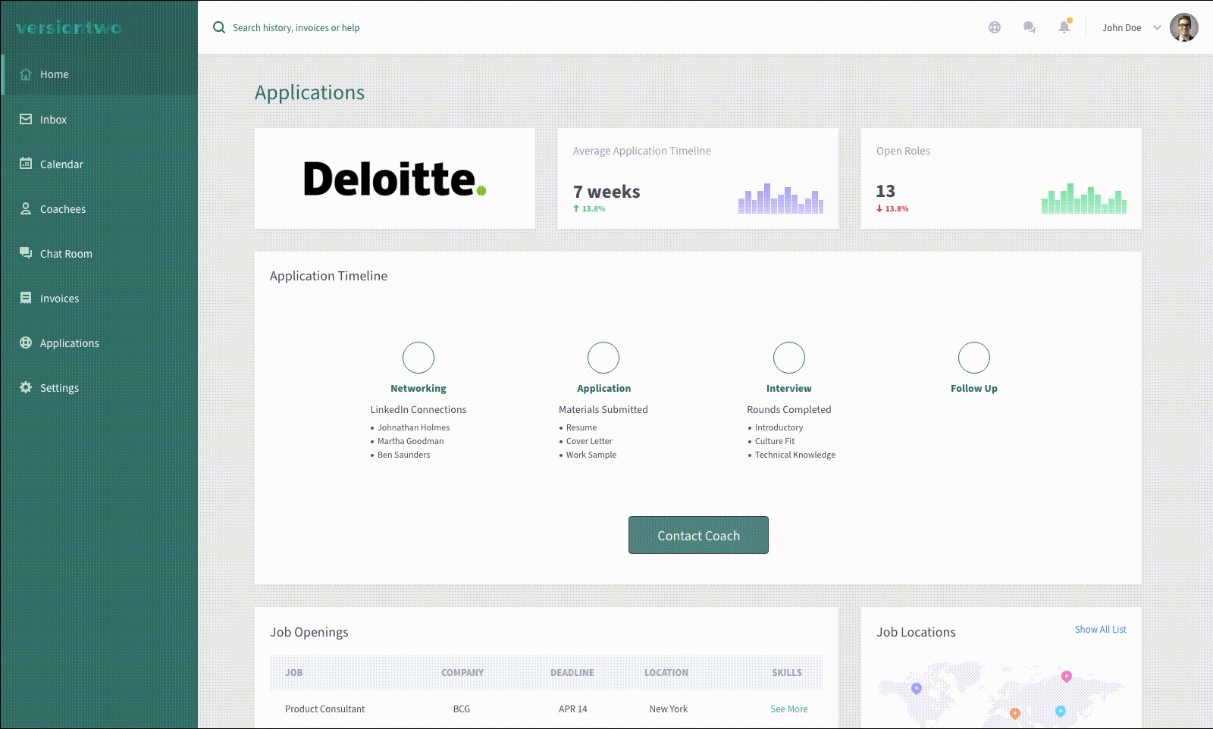The height and width of the screenshot is (729, 1213).
Task: Click the LOCATION column header
Action: click(666, 673)
